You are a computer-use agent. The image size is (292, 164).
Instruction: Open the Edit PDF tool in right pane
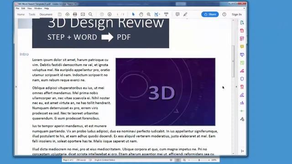242,38
